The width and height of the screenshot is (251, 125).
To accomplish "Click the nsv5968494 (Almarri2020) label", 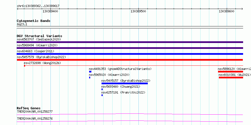I will click(37, 45).
